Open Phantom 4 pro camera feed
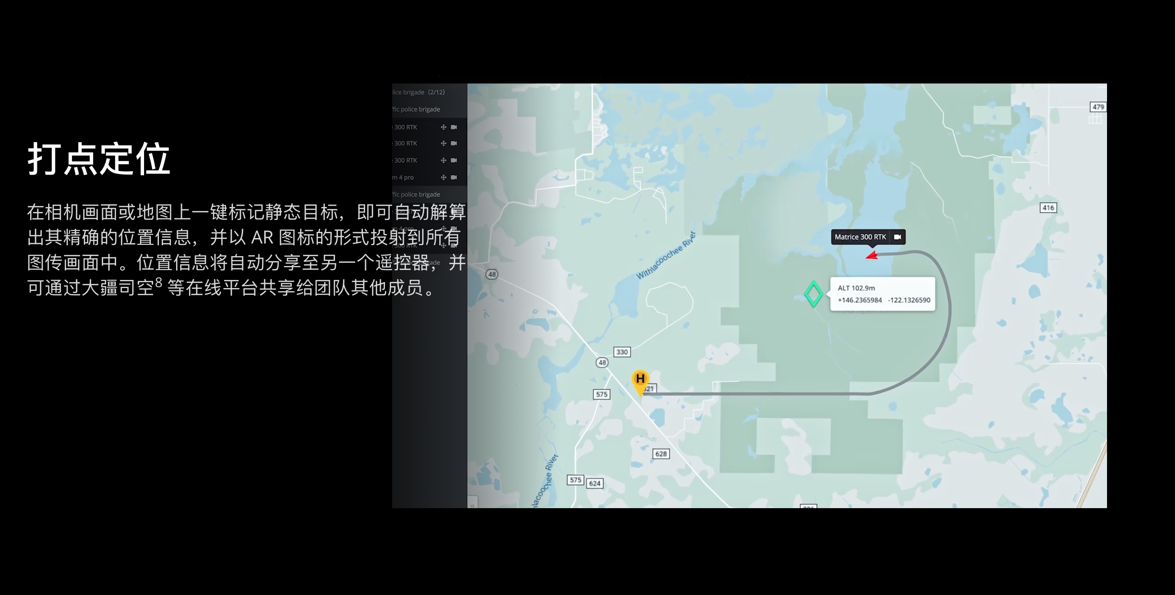1175x595 pixels. tap(454, 177)
